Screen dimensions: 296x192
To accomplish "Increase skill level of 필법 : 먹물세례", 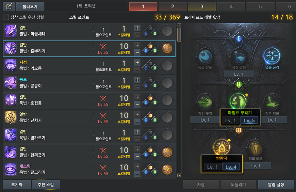I will pyautogui.click(x=137, y=28).
